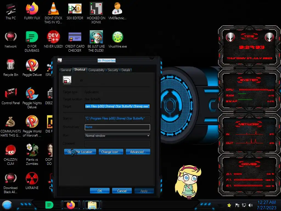Click Open File Location button
Image resolution: width=281 pixels, height=211 pixels.
[80, 152]
